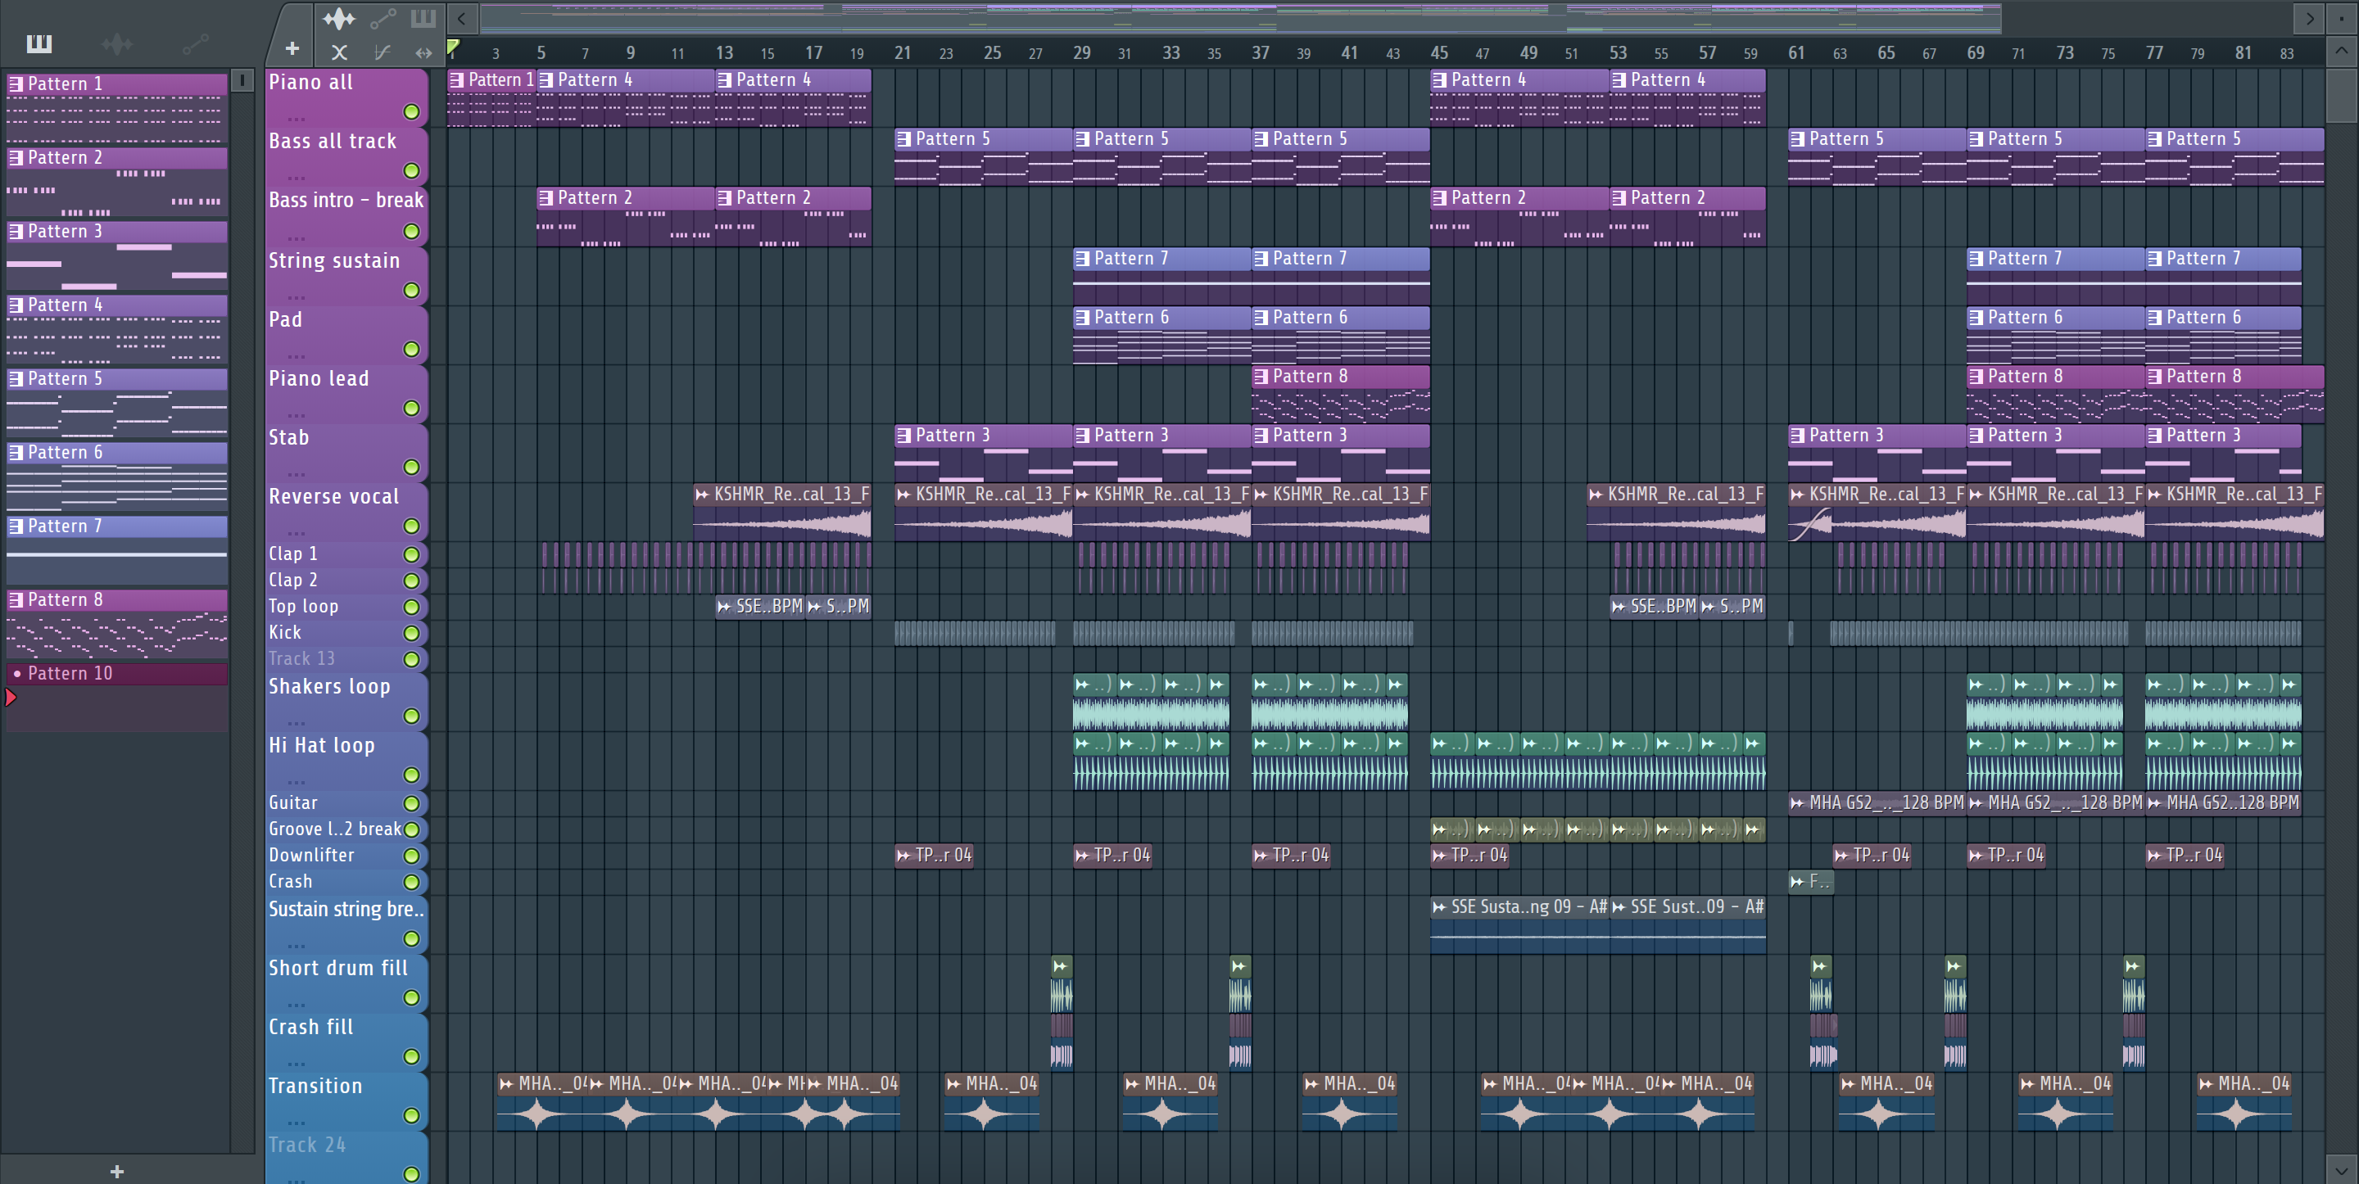The width and height of the screenshot is (2359, 1184).
Task: Open menu icon of first TP downlifter clip
Action: (903, 856)
